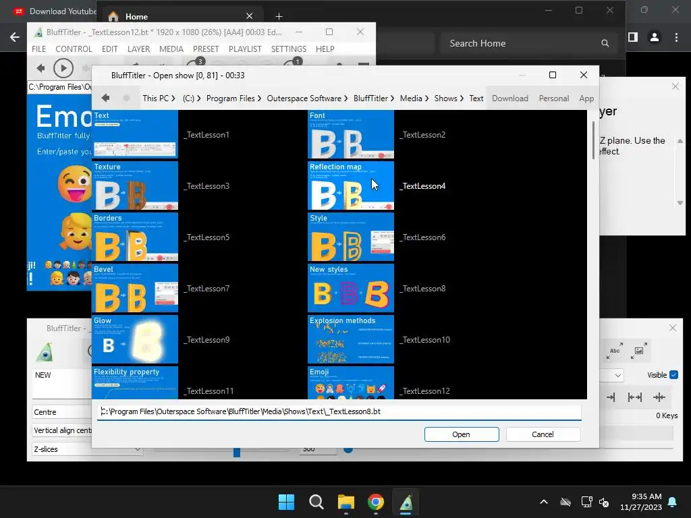691x518 pixels.
Task: Toggle the Visible checkbox
Action: tap(673, 375)
